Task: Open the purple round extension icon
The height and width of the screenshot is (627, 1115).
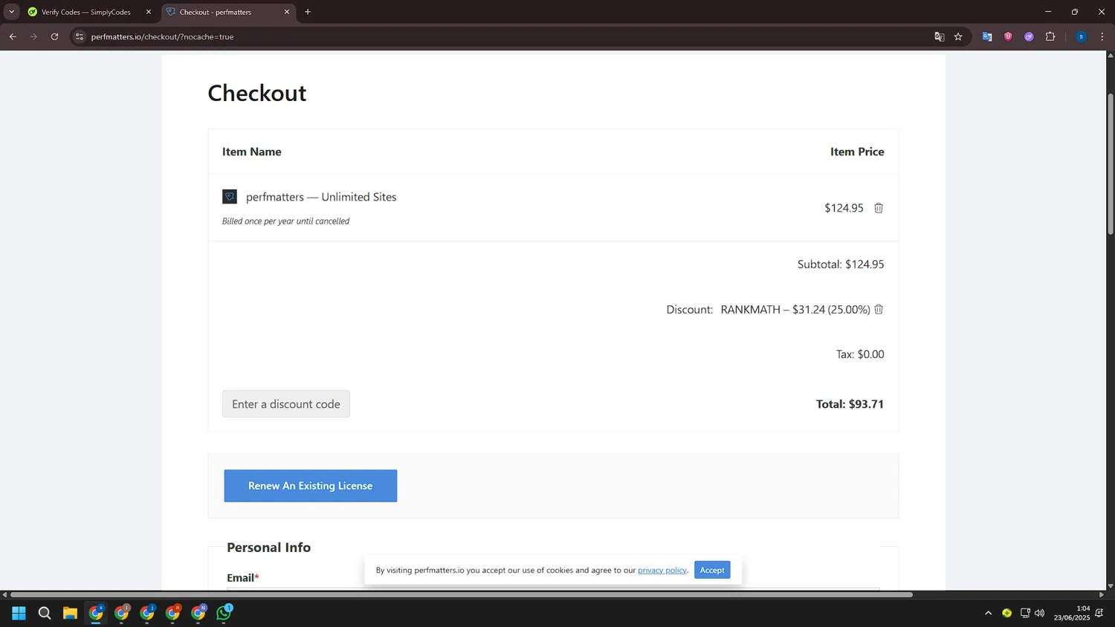Action: tap(1029, 36)
